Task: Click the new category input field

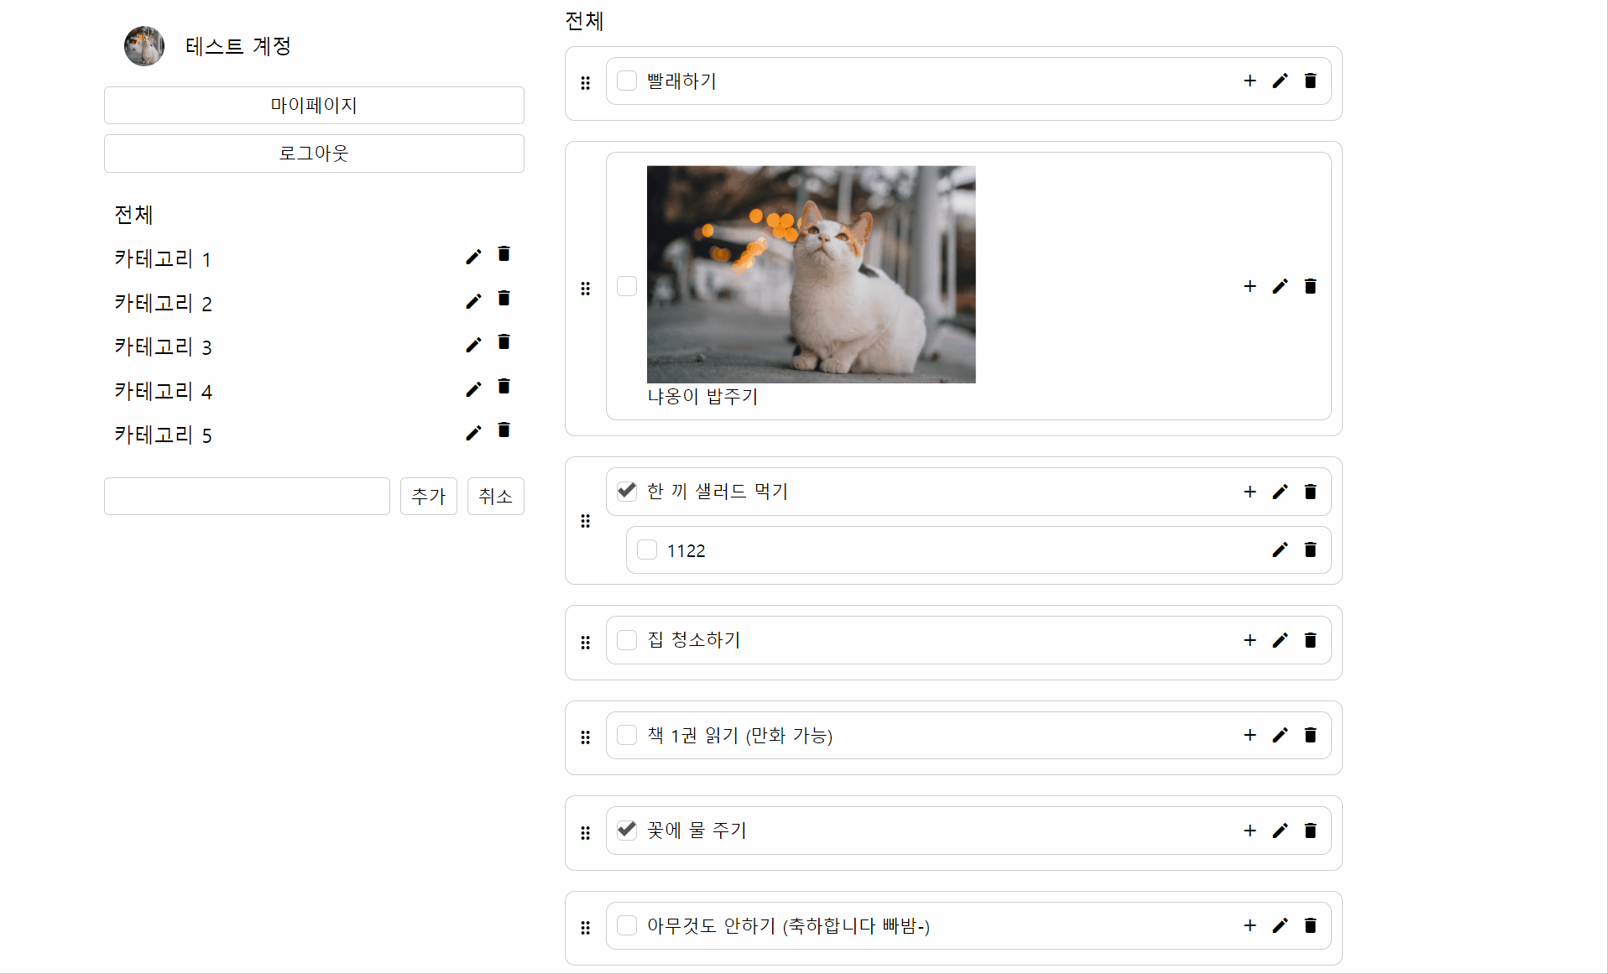Action: click(x=247, y=496)
